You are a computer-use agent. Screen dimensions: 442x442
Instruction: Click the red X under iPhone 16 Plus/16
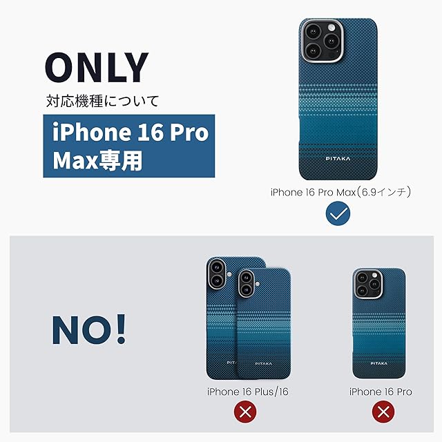[245, 412]
